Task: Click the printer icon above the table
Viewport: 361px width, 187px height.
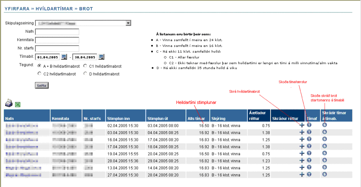Action: (9, 103)
